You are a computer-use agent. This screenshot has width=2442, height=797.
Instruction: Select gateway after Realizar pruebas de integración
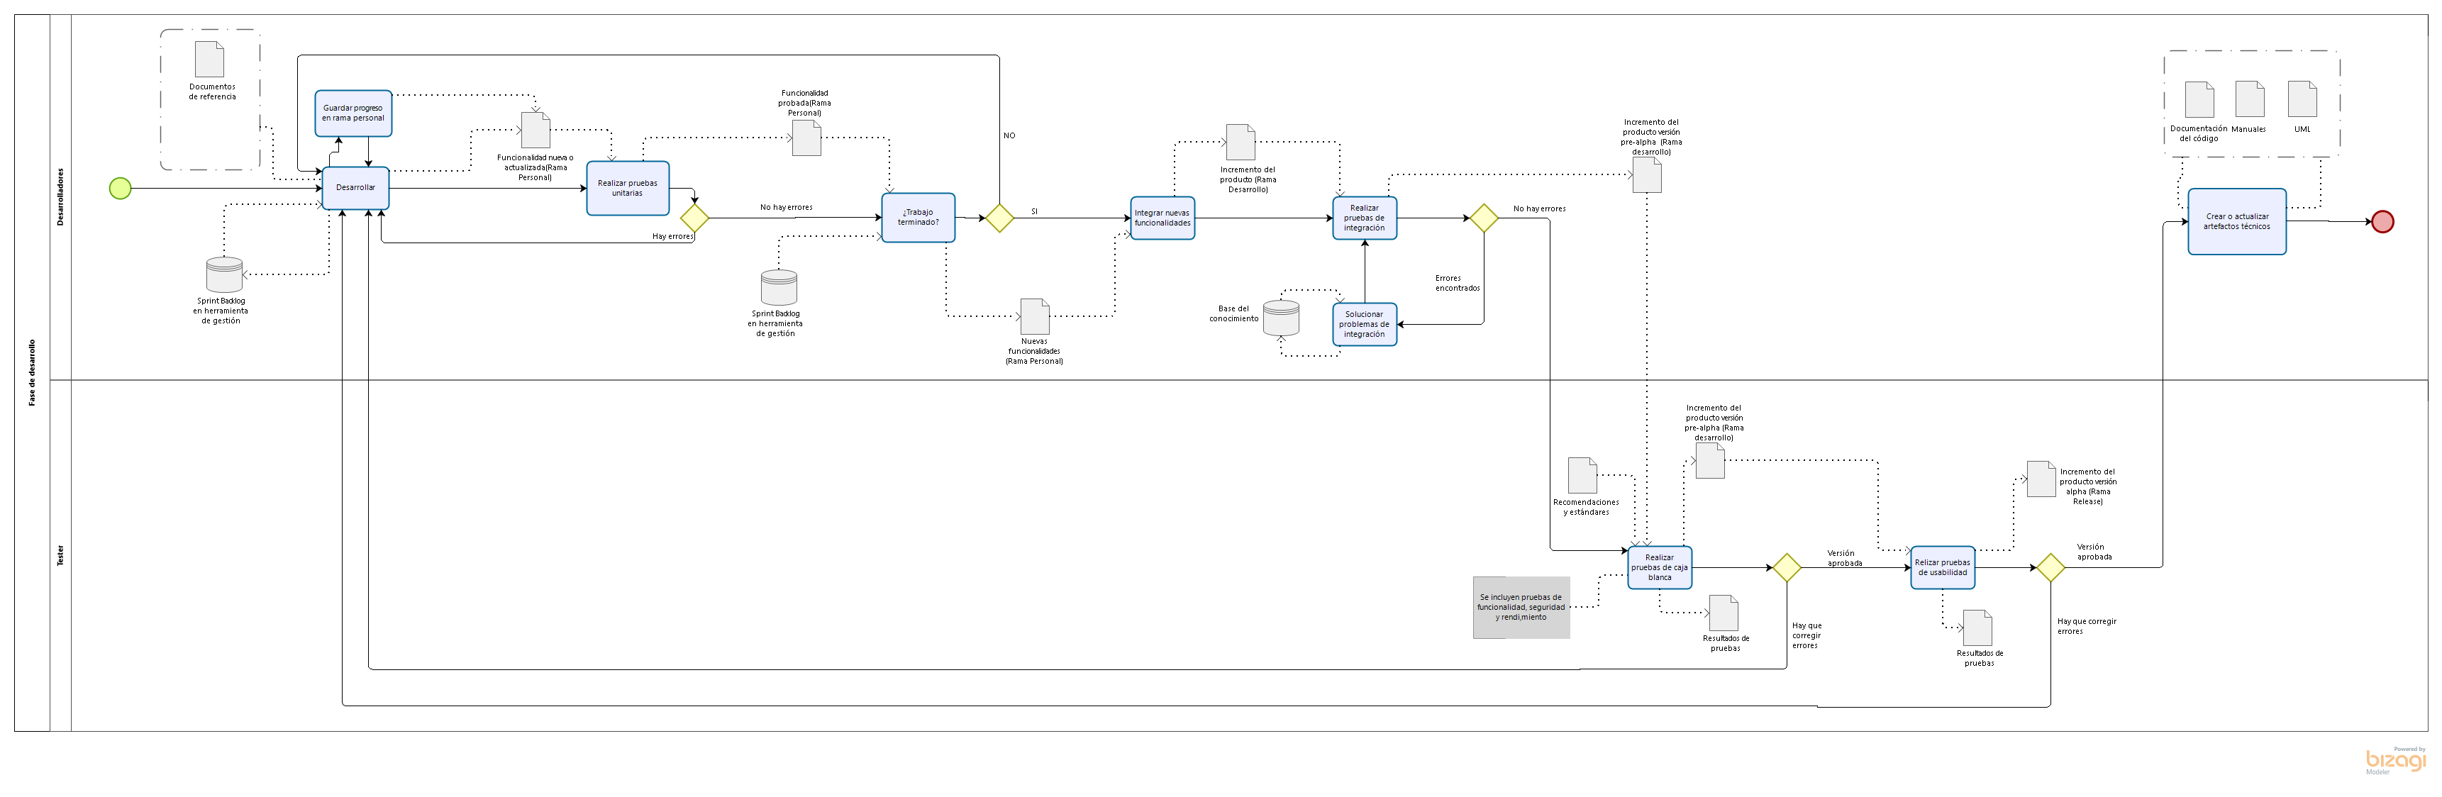[1482, 218]
